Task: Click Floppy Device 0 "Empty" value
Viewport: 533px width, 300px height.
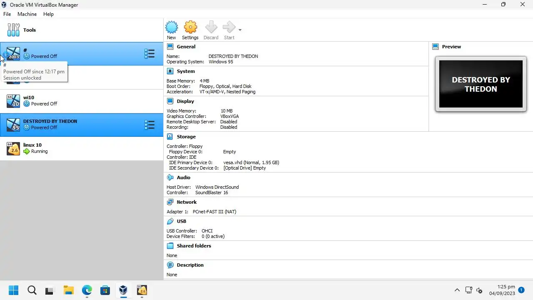Action: click(229, 152)
